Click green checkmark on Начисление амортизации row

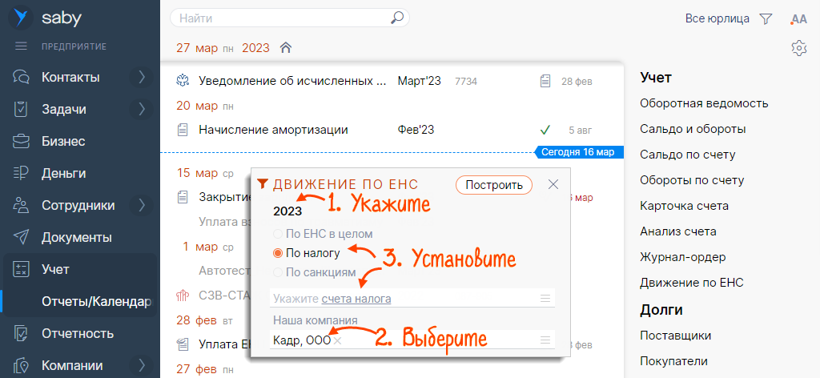tap(545, 130)
